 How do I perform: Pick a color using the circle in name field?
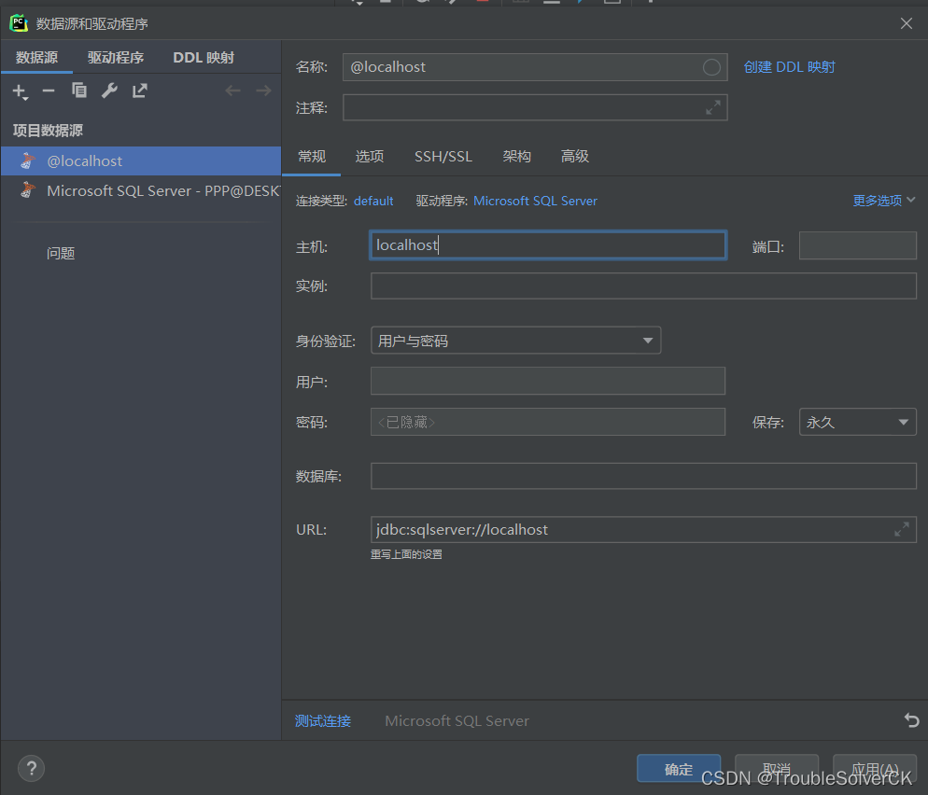point(711,67)
